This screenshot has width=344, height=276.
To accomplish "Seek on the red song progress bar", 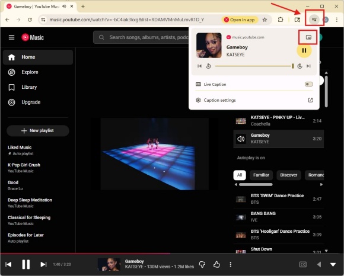I will pos(172,253).
